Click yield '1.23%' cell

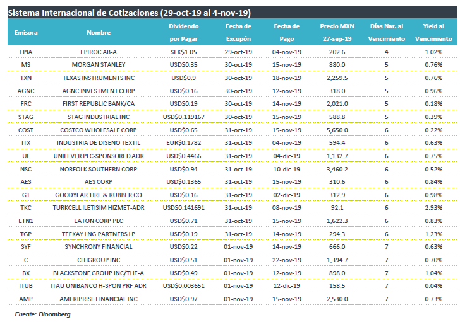(x=433, y=234)
